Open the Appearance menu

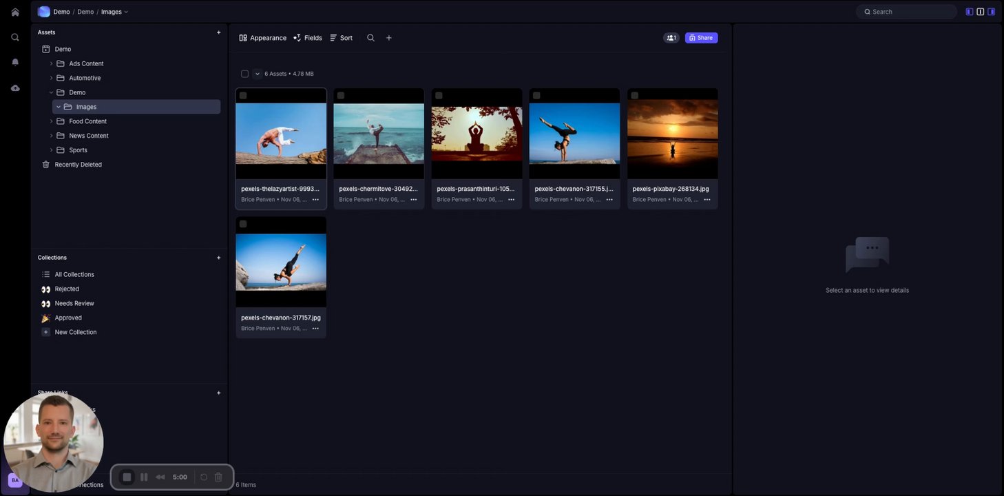click(262, 38)
